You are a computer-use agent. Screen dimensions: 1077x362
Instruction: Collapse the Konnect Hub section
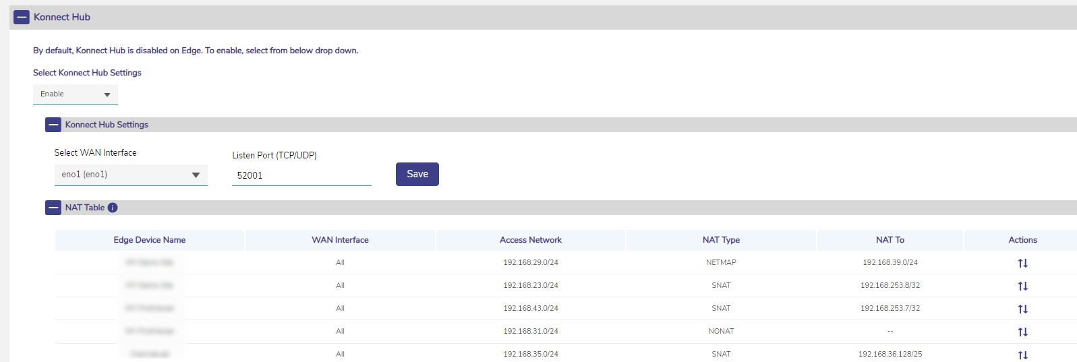pyautogui.click(x=22, y=18)
